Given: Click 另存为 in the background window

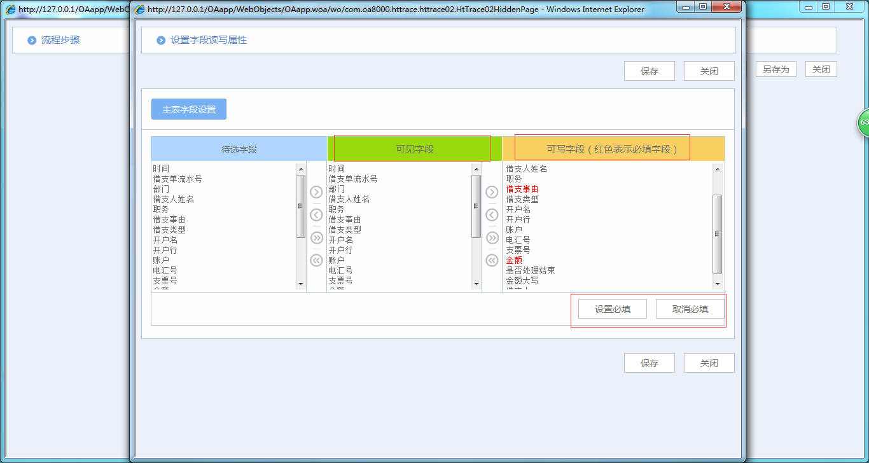Looking at the screenshot, I should (775, 69).
